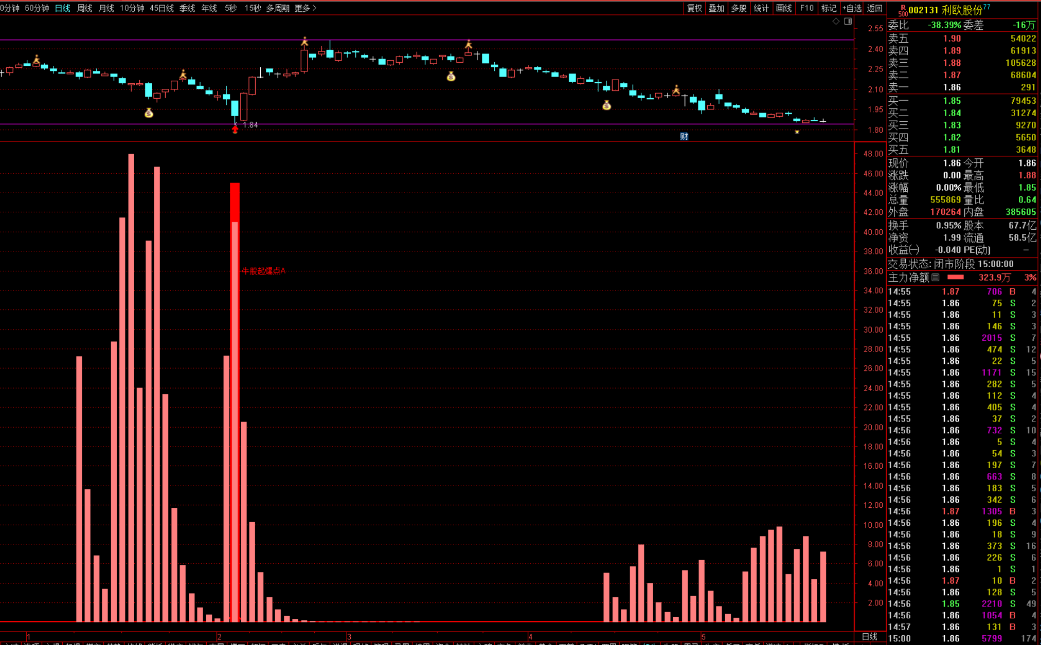Enable the 画线 drawing tool

(784, 8)
